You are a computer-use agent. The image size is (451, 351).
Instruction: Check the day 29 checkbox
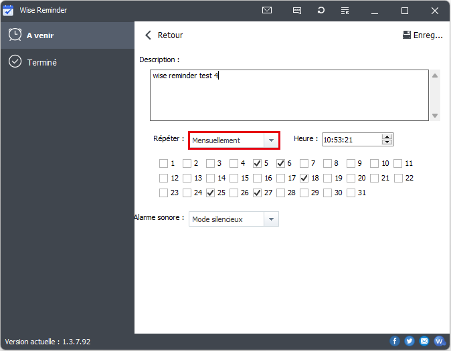[x=304, y=193]
